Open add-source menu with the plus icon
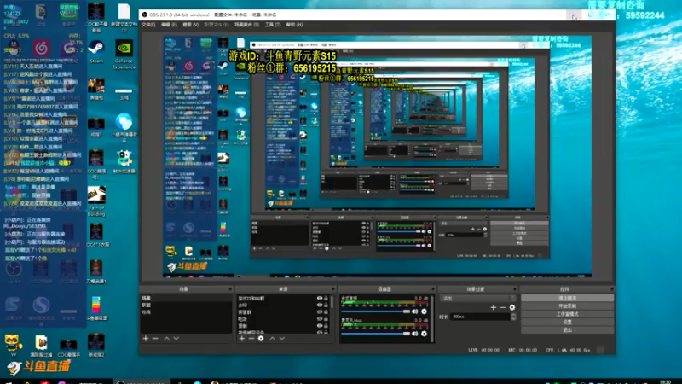 (242, 338)
